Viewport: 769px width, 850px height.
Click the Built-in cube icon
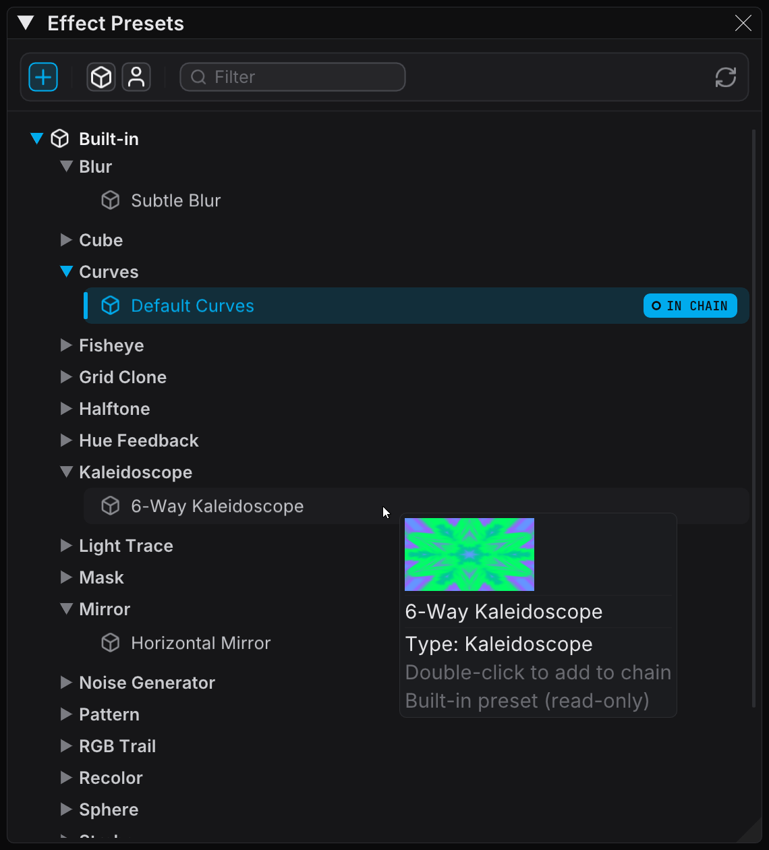60,139
